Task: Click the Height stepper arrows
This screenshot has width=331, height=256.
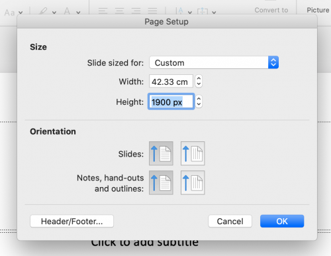Action: pyautogui.click(x=199, y=101)
